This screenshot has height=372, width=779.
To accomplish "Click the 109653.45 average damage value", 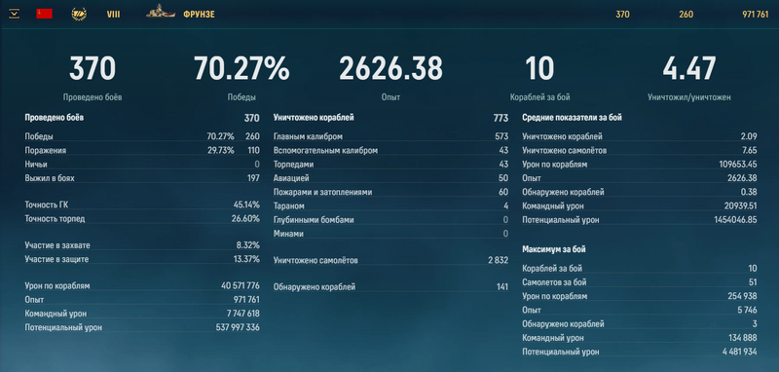I will click(x=738, y=165).
